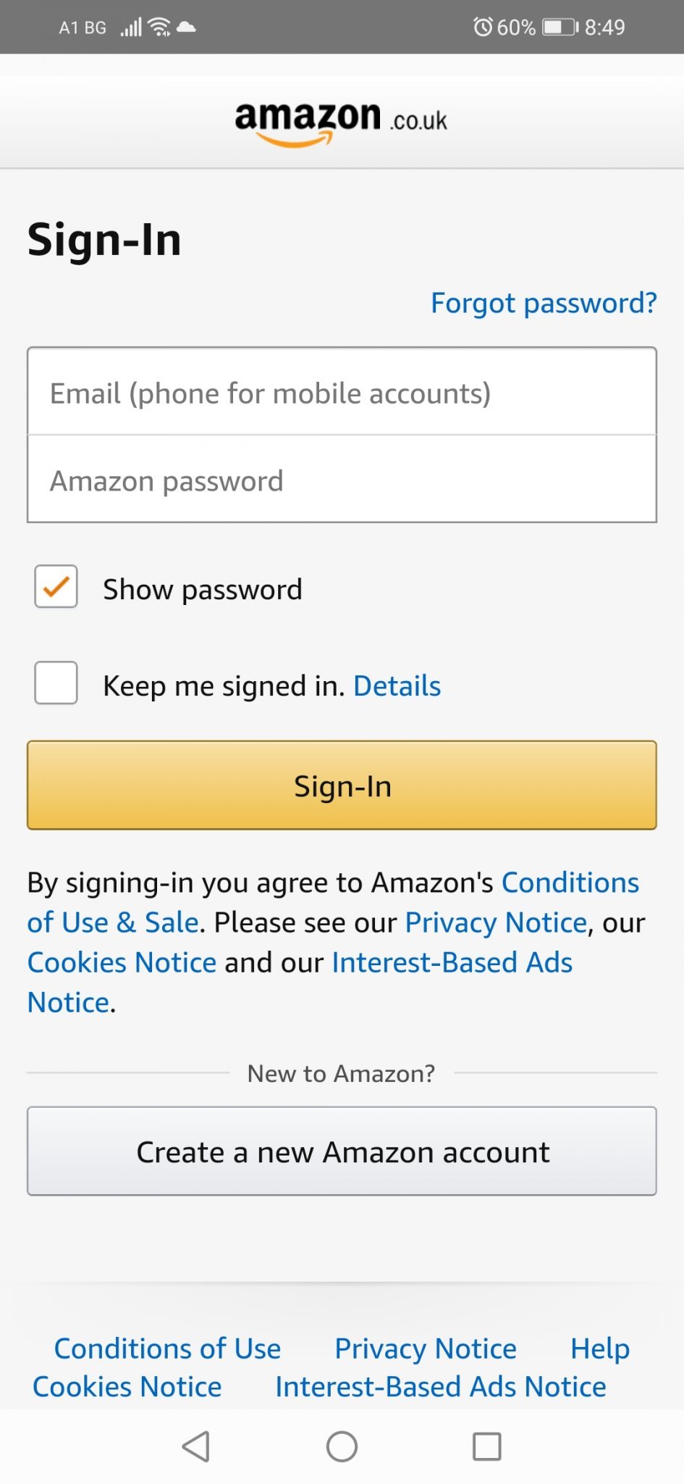Tap the Amazon.co.uk logo

click(x=341, y=122)
